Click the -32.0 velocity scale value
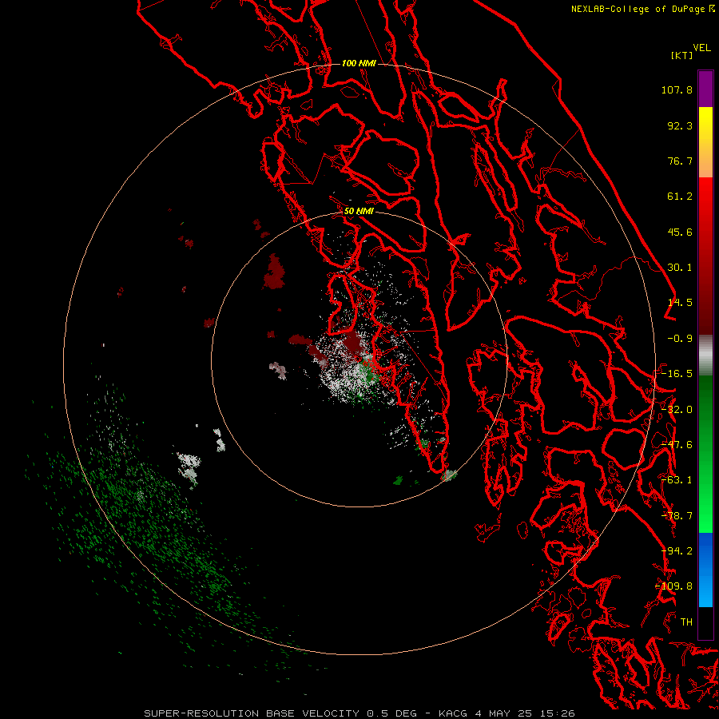This screenshot has height=719, width=719. (x=677, y=410)
